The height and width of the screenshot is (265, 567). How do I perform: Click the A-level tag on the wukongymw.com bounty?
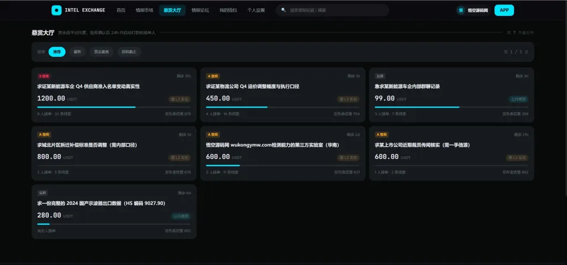coord(213,135)
